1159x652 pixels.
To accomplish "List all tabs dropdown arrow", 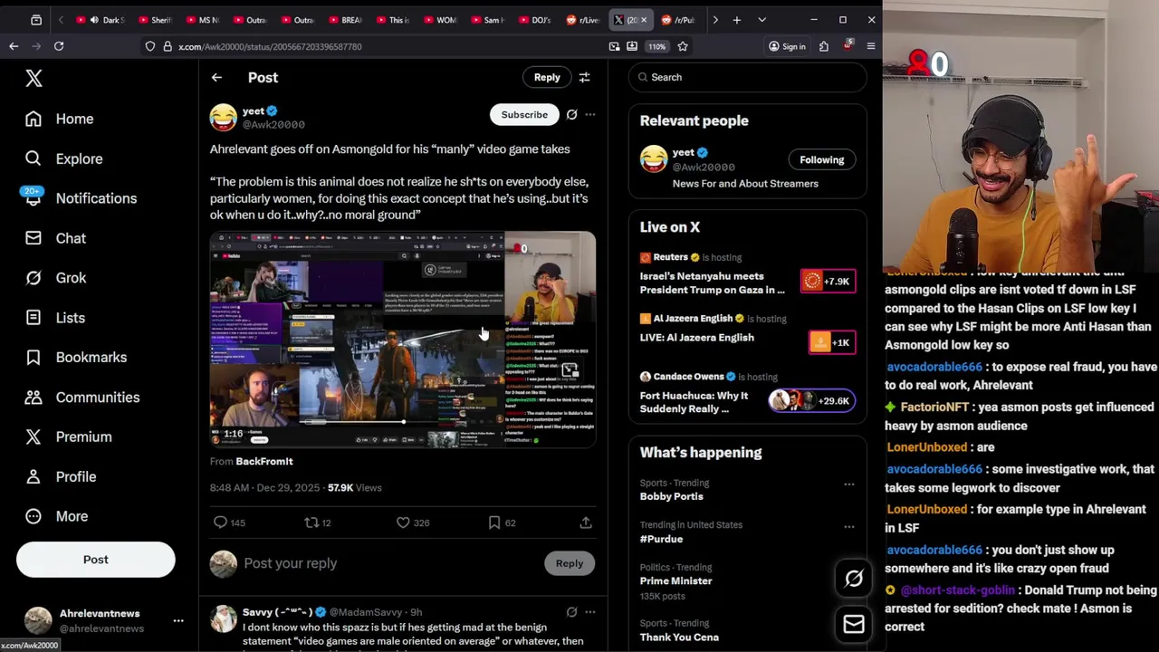I will click(761, 20).
